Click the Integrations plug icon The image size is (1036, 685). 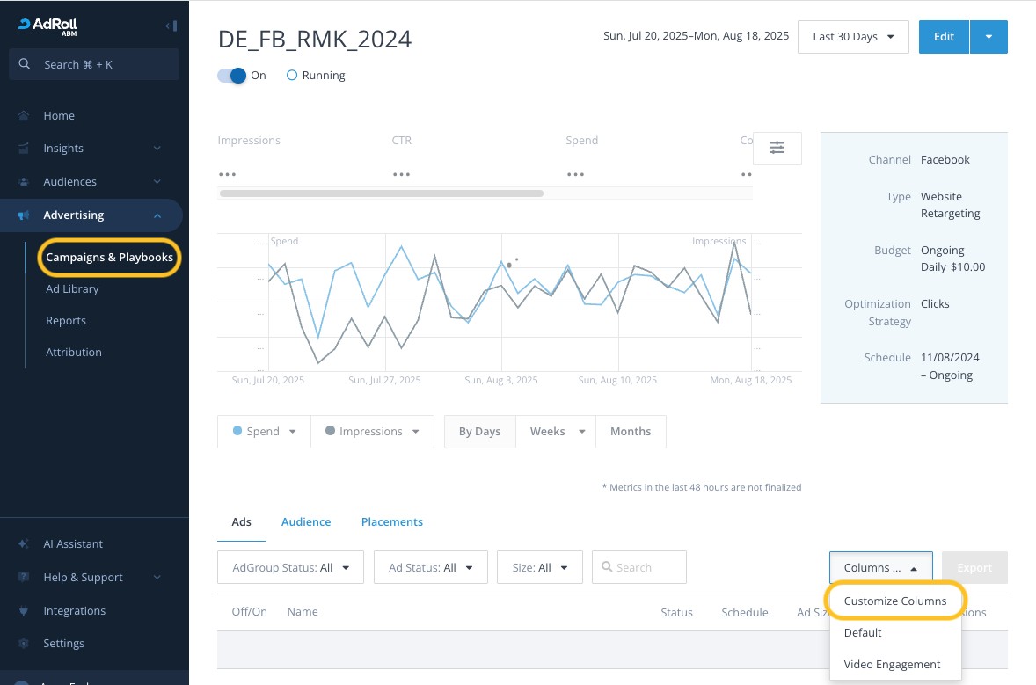24,611
